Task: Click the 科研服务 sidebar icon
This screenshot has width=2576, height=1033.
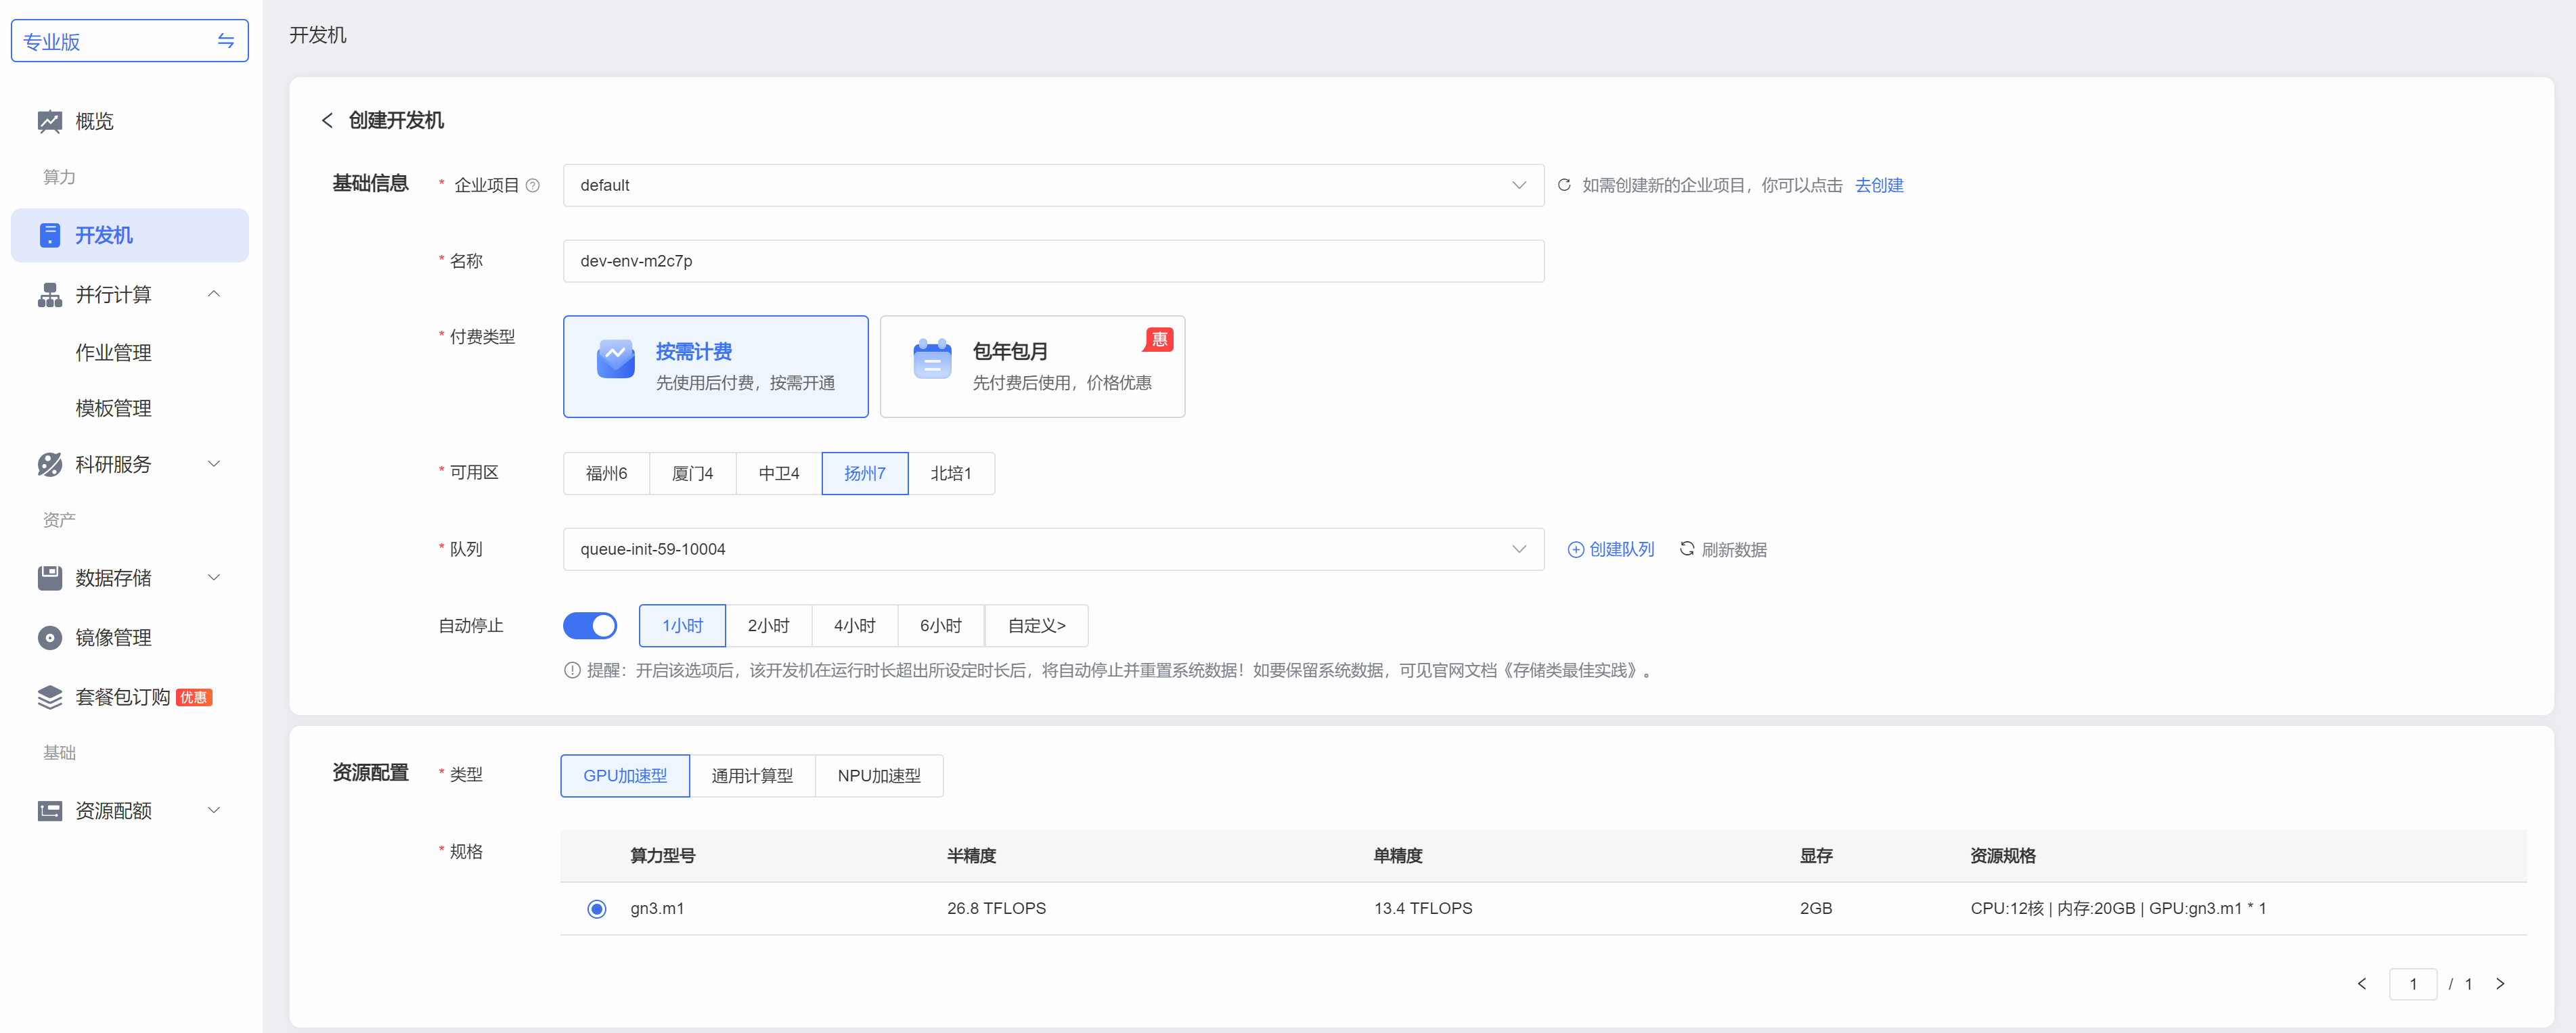Action: tap(50, 465)
